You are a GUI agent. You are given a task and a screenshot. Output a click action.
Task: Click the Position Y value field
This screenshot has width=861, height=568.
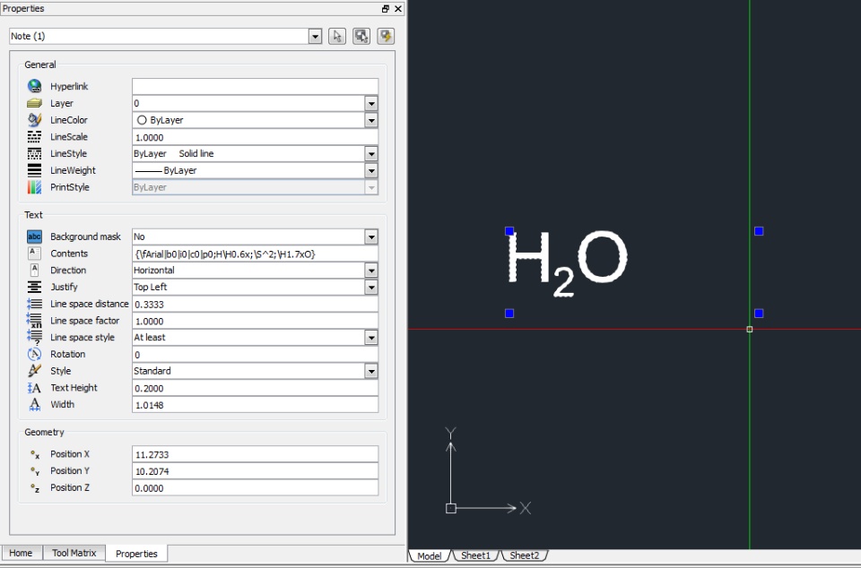pyautogui.click(x=256, y=471)
